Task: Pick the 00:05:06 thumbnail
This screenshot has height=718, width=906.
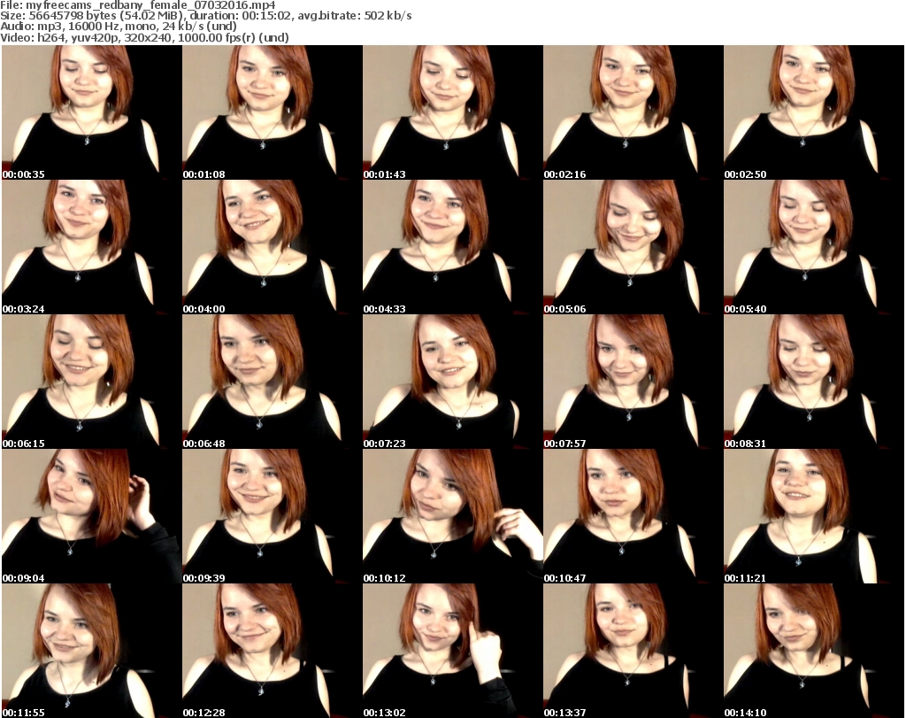Action: coord(632,247)
